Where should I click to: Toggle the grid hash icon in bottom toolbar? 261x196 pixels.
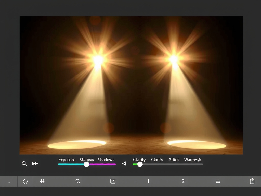tap(42, 181)
